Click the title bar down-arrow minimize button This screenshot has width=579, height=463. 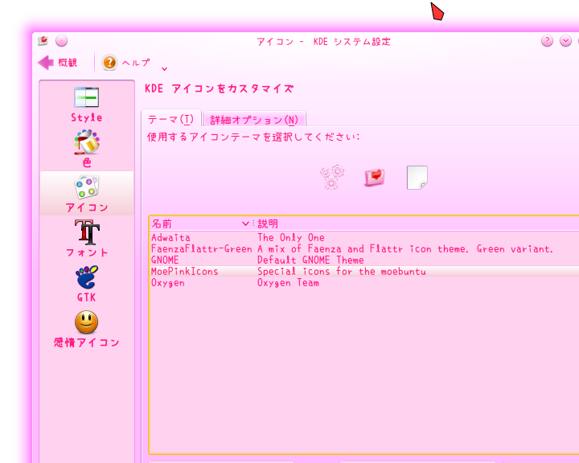[565, 41]
